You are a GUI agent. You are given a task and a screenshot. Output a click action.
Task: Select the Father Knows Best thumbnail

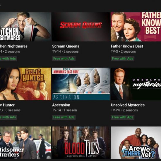point(136,27)
